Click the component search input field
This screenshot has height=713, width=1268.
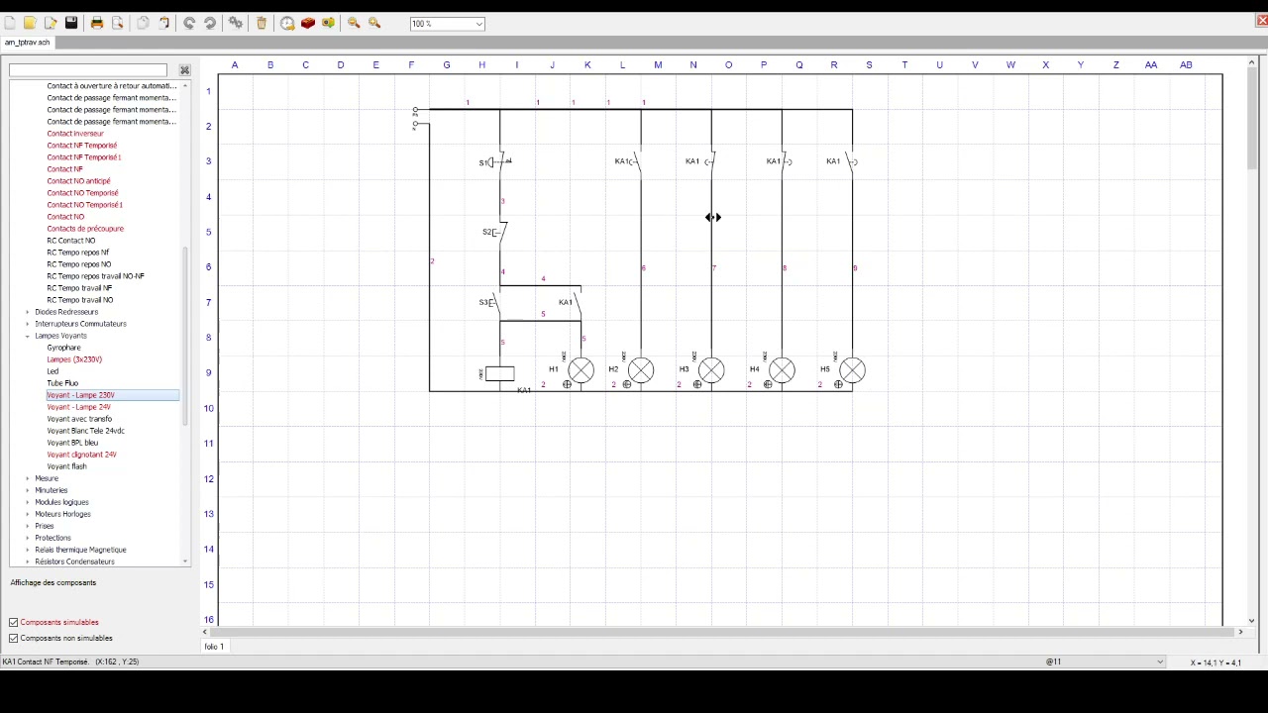tap(88, 70)
